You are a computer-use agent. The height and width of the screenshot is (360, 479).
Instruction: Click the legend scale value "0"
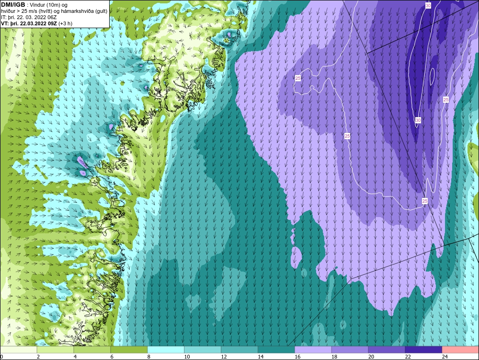[1, 357]
